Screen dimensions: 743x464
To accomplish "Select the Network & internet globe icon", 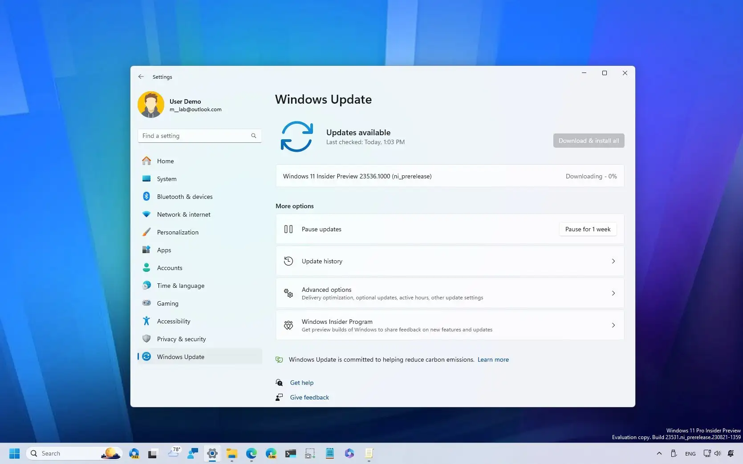I will [147, 214].
